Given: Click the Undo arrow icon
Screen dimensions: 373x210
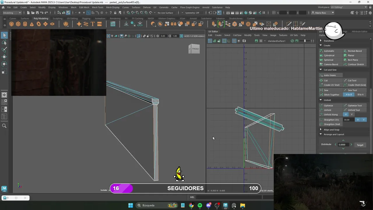Looking at the screenshot, I should 42,13.
